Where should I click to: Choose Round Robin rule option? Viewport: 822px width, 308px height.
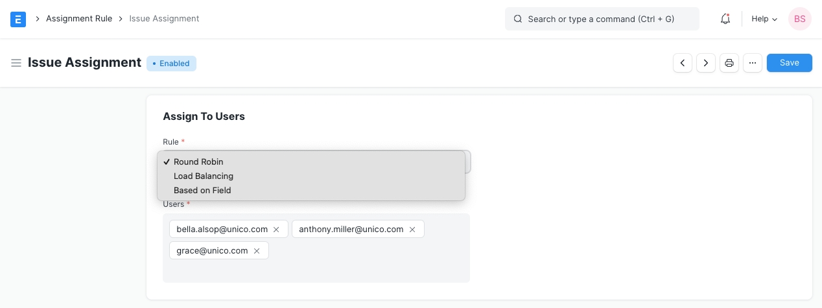click(198, 162)
